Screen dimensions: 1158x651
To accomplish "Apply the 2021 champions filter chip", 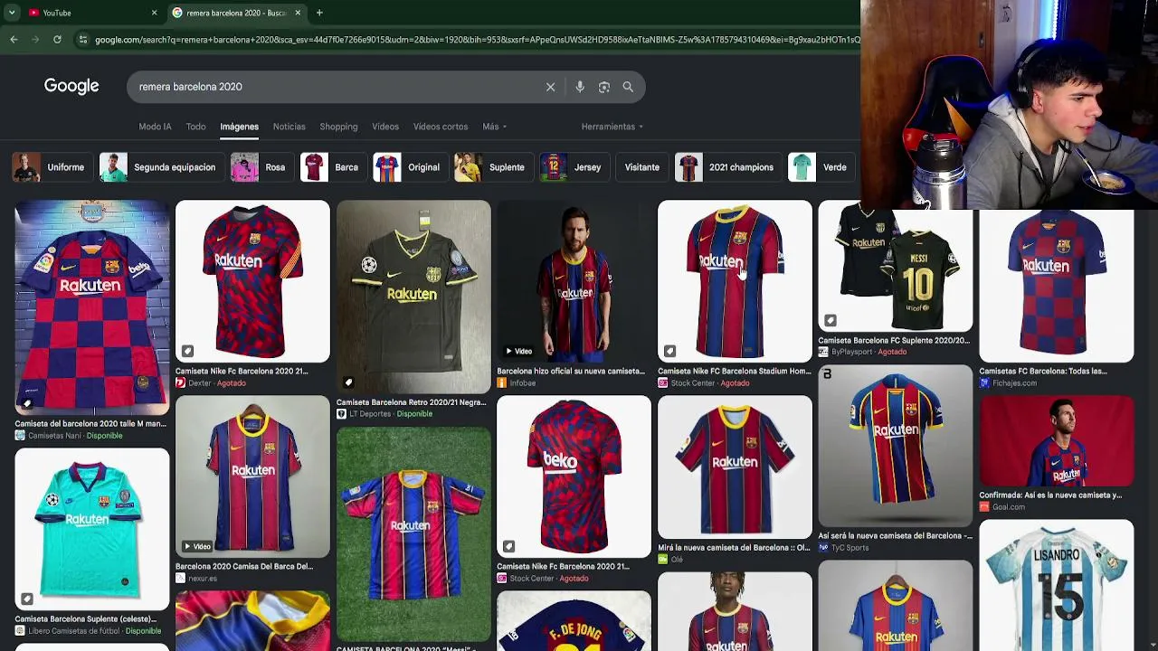I will point(726,167).
